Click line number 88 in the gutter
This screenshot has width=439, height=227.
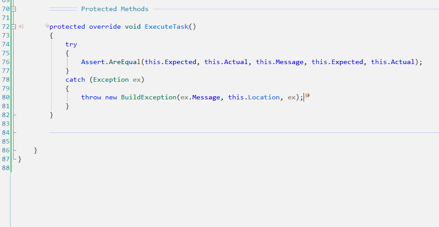(6, 168)
